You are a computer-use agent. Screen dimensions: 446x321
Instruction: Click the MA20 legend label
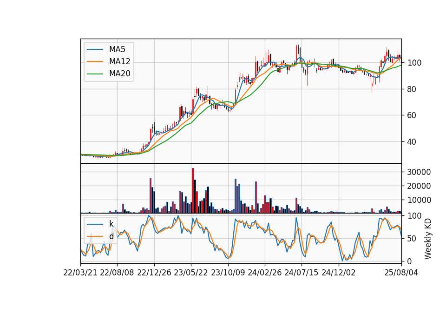[x=119, y=74]
